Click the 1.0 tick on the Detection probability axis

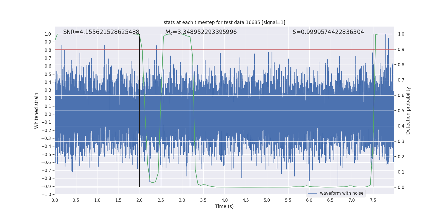point(401,34)
